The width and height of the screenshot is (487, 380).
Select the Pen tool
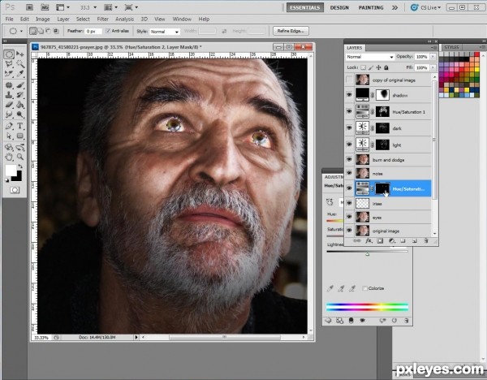click(x=9, y=126)
